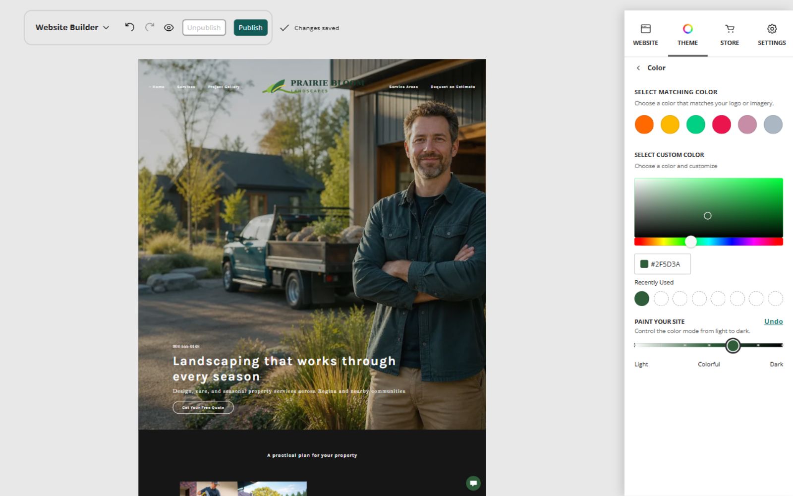Open the chat bubble icon on site preview
The width and height of the screenshot is (793, 496).
[x=473, y=483]
